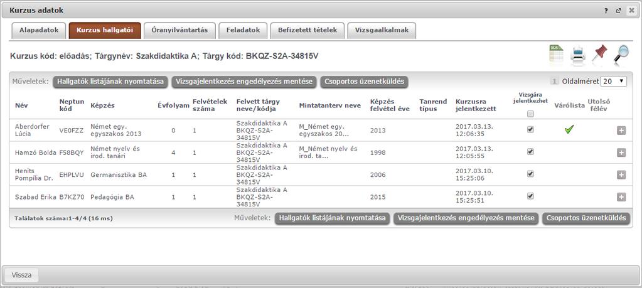Click bottom Csoportos üzenetküldés button
Screen dimensions: 642x288
point(586,218)
